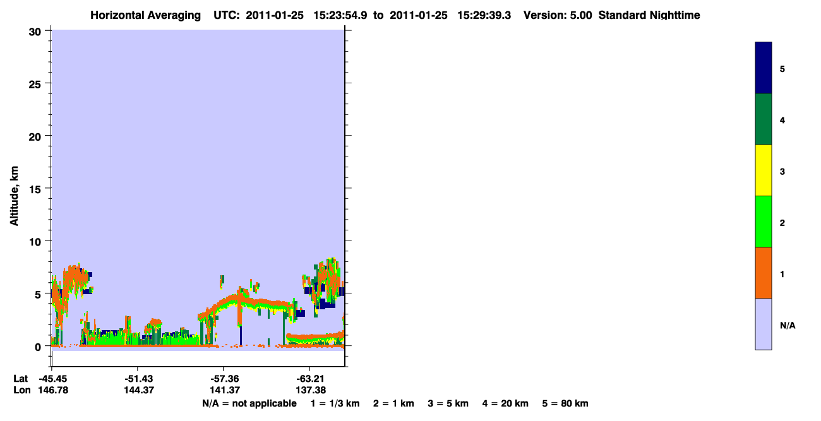Click the '1 = 1/3 km' legend text
Image resolution: width=821 pixels, height=421 pixels.
coord(335,403)
